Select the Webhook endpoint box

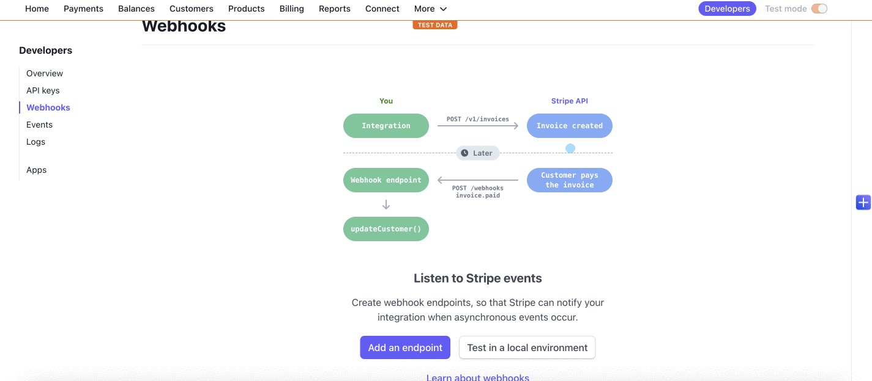(x=386, y=180)
